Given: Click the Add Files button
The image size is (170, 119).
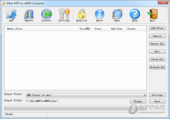Looking at the screenshot, I should (157, 28).
